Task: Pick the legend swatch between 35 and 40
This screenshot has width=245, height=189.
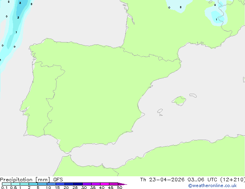Action: (95, 184)
